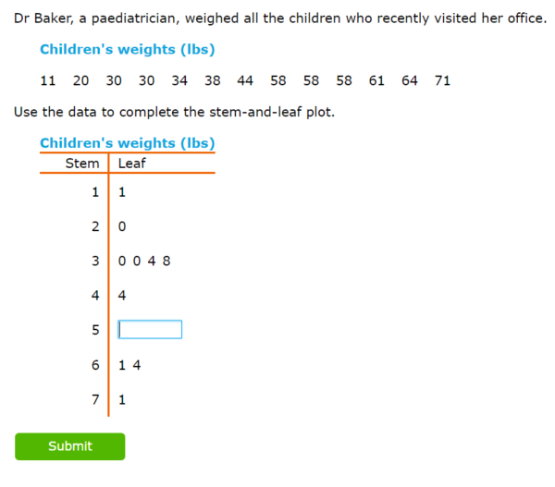
Task: Click the Stem column header
Action: [x=81, y=164]
